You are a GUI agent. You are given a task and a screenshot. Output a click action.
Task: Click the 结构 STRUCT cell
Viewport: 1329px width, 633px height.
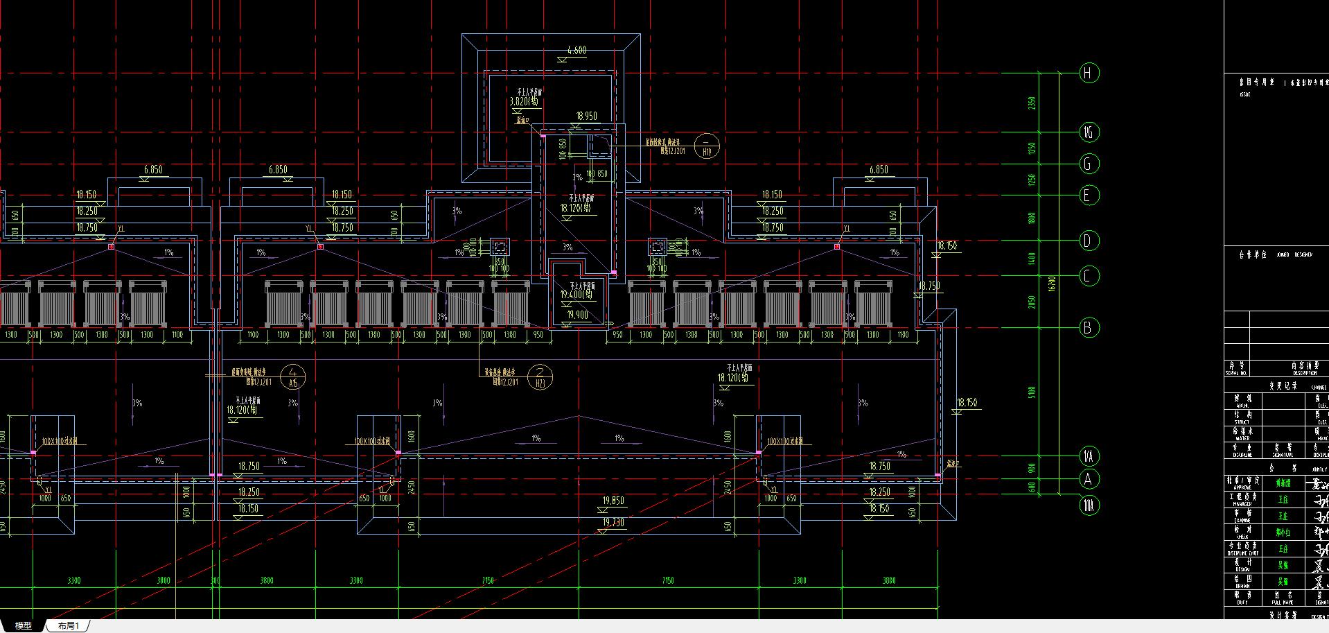click(x=1242, y=417)
